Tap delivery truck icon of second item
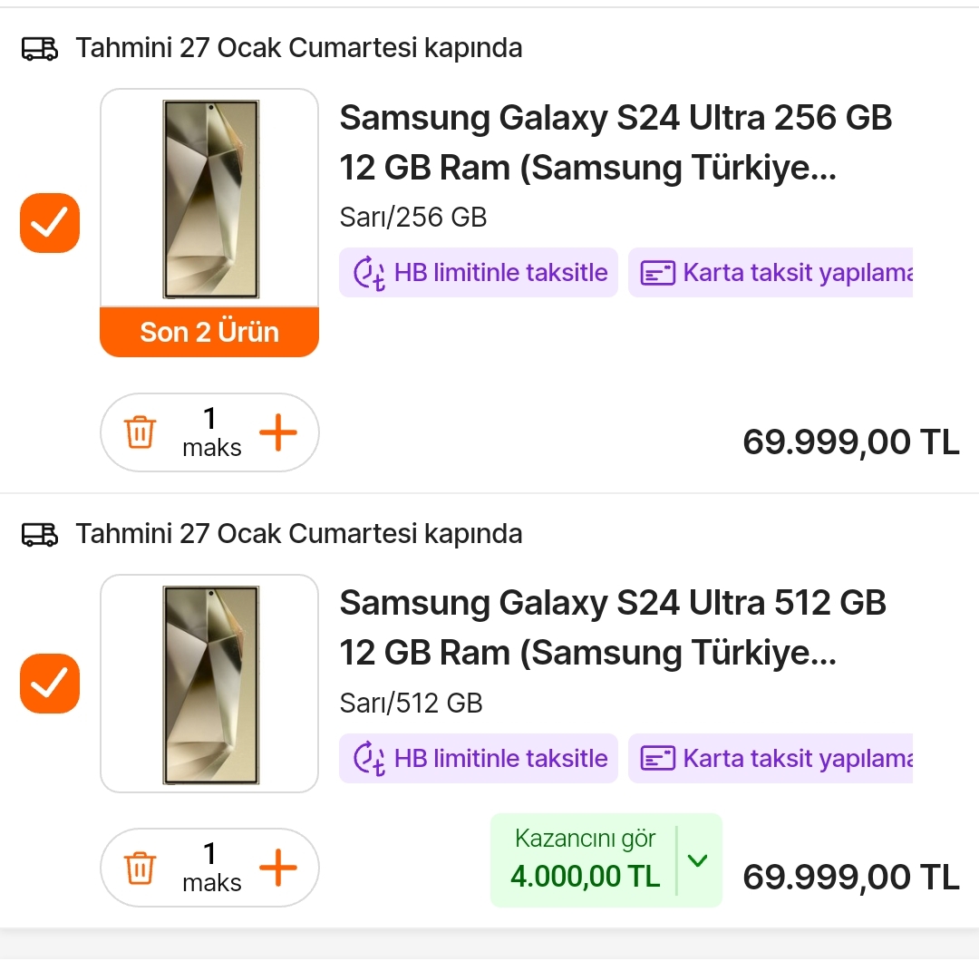The image size is (979, 961). pos(39,535)
